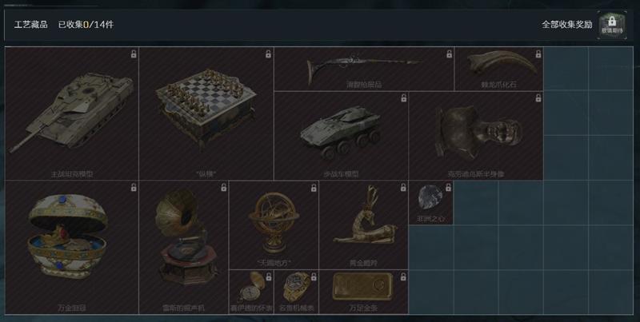The height and width of the screenshot is (322, 640).
Task: Click the lock icon on tank model
Action: point(134,54)
